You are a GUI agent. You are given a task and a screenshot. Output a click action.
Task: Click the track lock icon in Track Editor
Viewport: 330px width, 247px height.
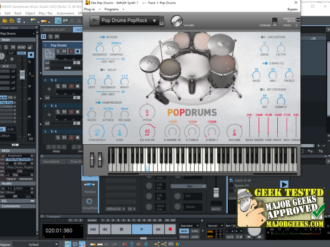click(x=30, y=47)
